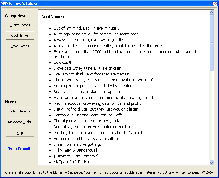Select the "MySpaceBarIsBroken!!" nickname

coord(73,162)
